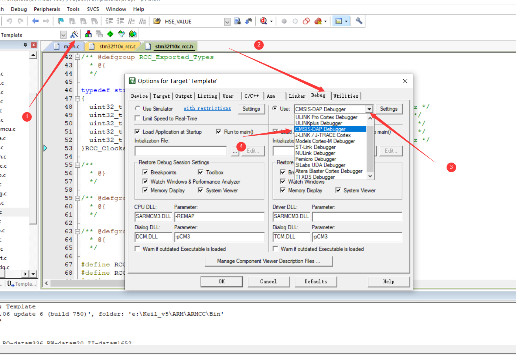This screenshot has width=516, height=355.
Task: Uncheck the Toolbox checkbox
Action: [x=201, y=172]
